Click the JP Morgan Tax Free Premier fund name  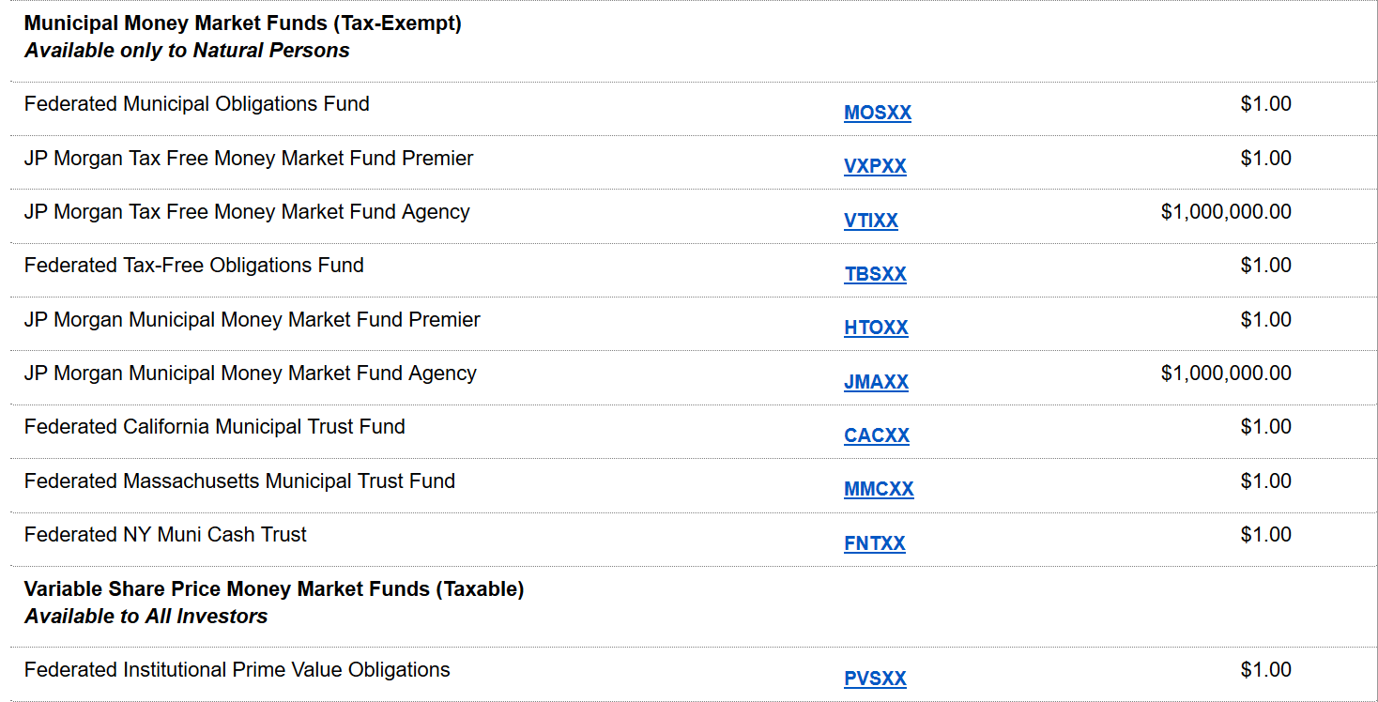point(247,159)
